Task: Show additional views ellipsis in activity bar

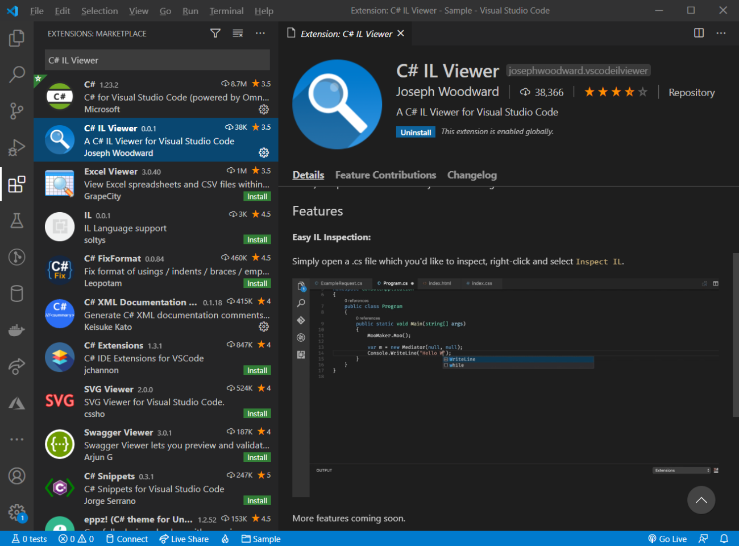Action: click(x=16, y=439)
